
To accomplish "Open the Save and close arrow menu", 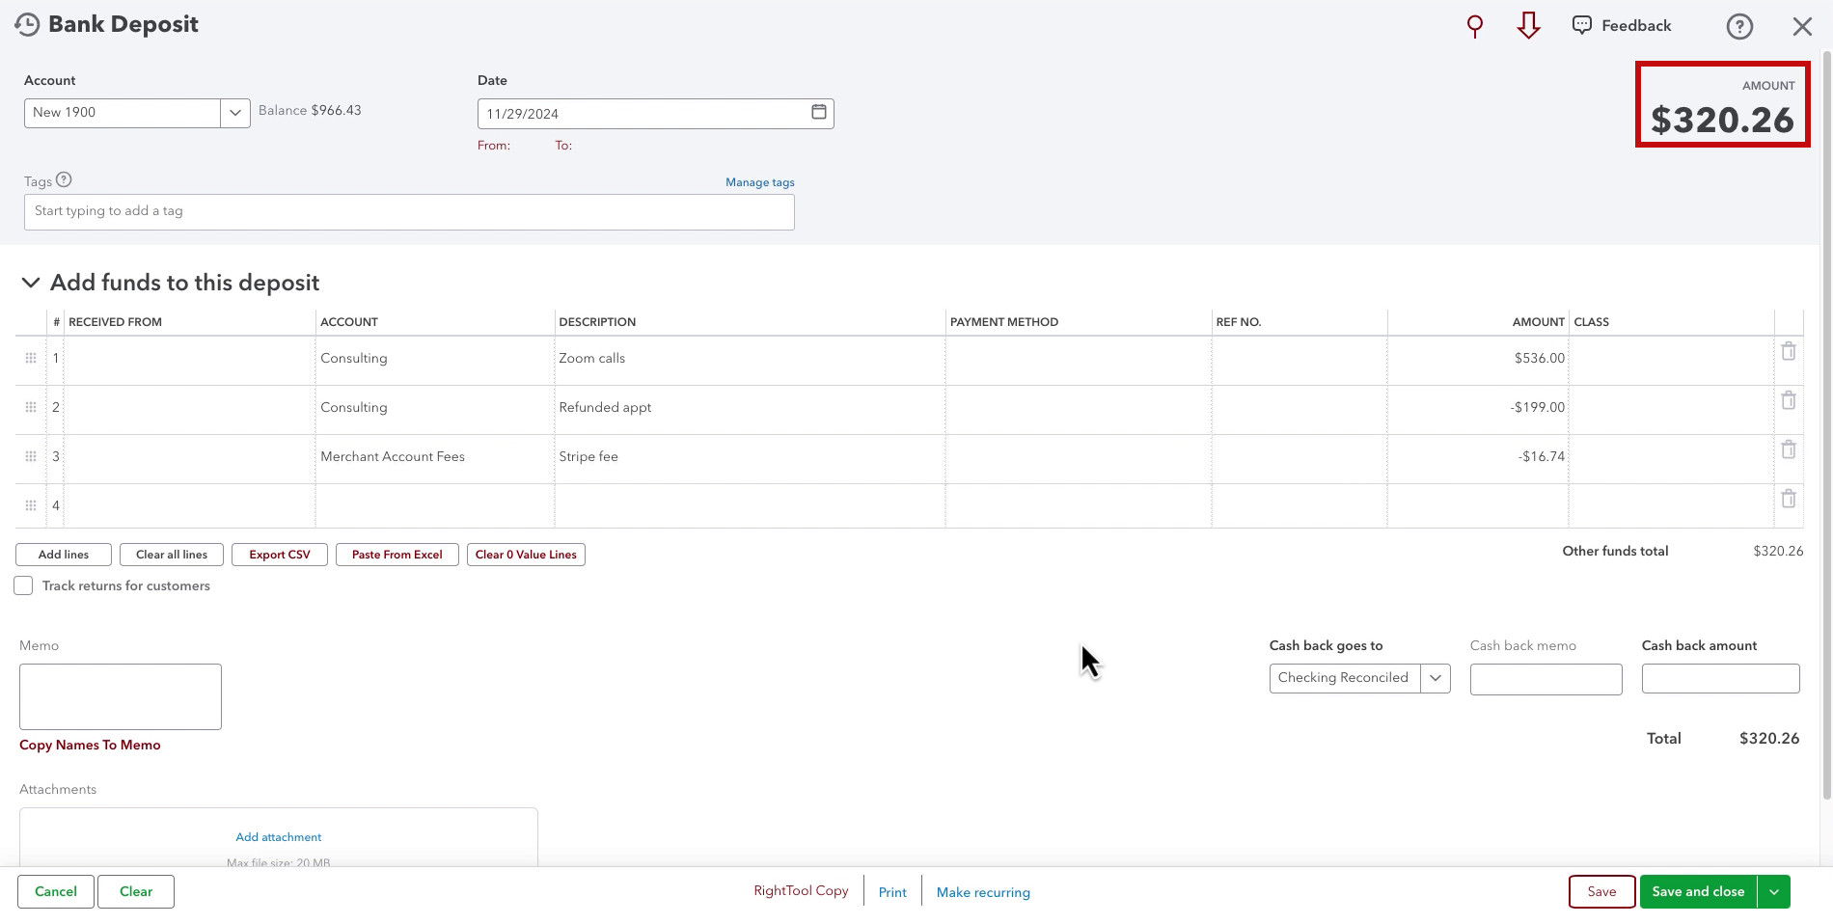I will click(1773, 892).
